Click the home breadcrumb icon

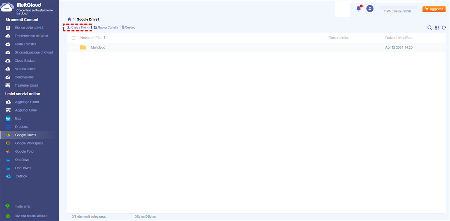click(69, 19)
